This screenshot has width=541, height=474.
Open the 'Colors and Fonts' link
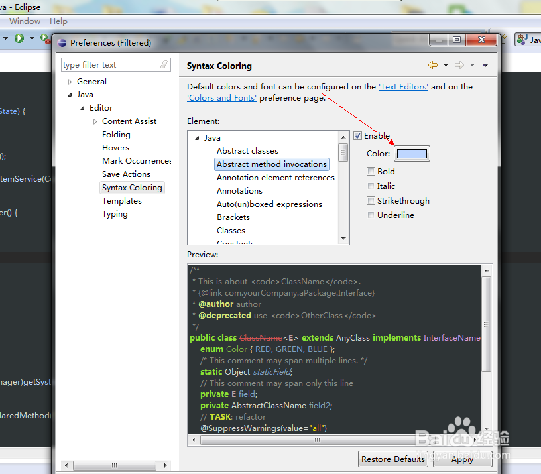point(221,98)
